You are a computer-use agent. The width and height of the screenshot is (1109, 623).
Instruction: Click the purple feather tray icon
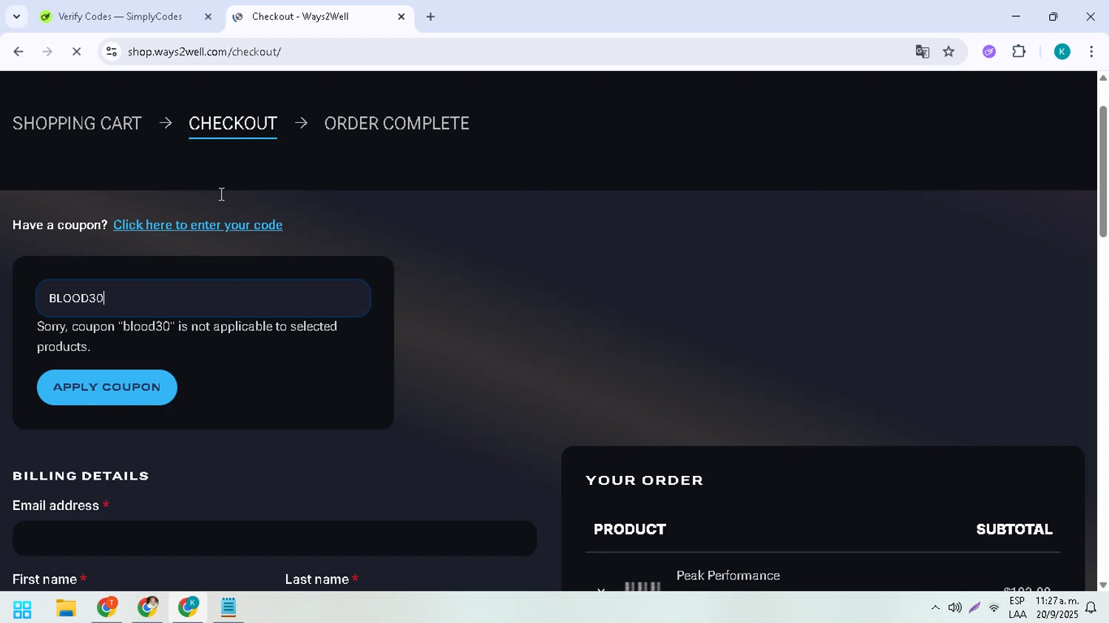[974, 608]
